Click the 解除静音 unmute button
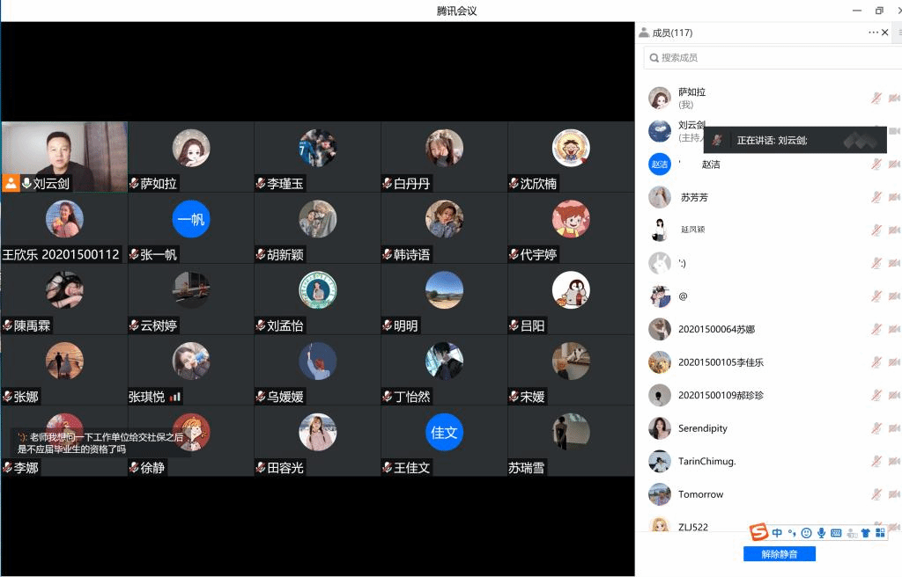Image resolution: width=902 pixels, height=577 pixels. point(779,554)
